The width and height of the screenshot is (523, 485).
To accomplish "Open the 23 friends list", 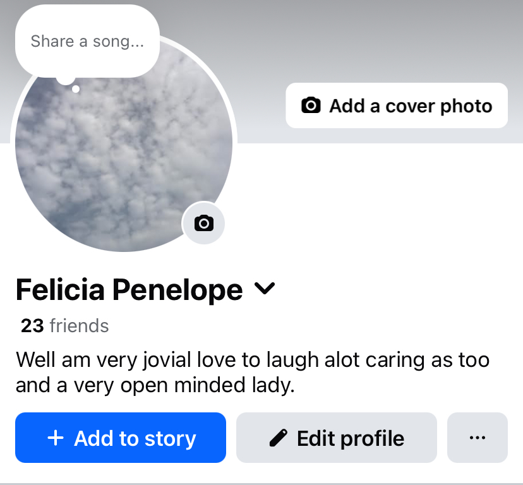I will point(65,326).
